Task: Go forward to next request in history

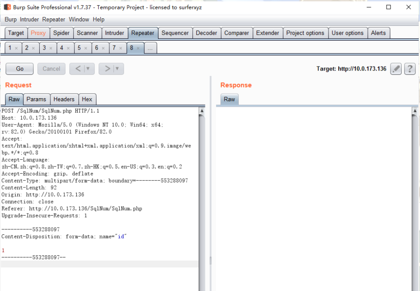Action: [107, 69]
